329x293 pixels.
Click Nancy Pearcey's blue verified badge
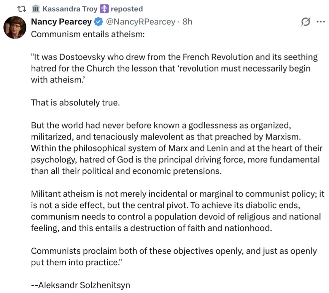tap(98, 22)
